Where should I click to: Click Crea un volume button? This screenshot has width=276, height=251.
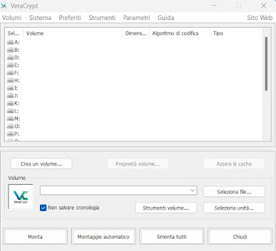41,164
